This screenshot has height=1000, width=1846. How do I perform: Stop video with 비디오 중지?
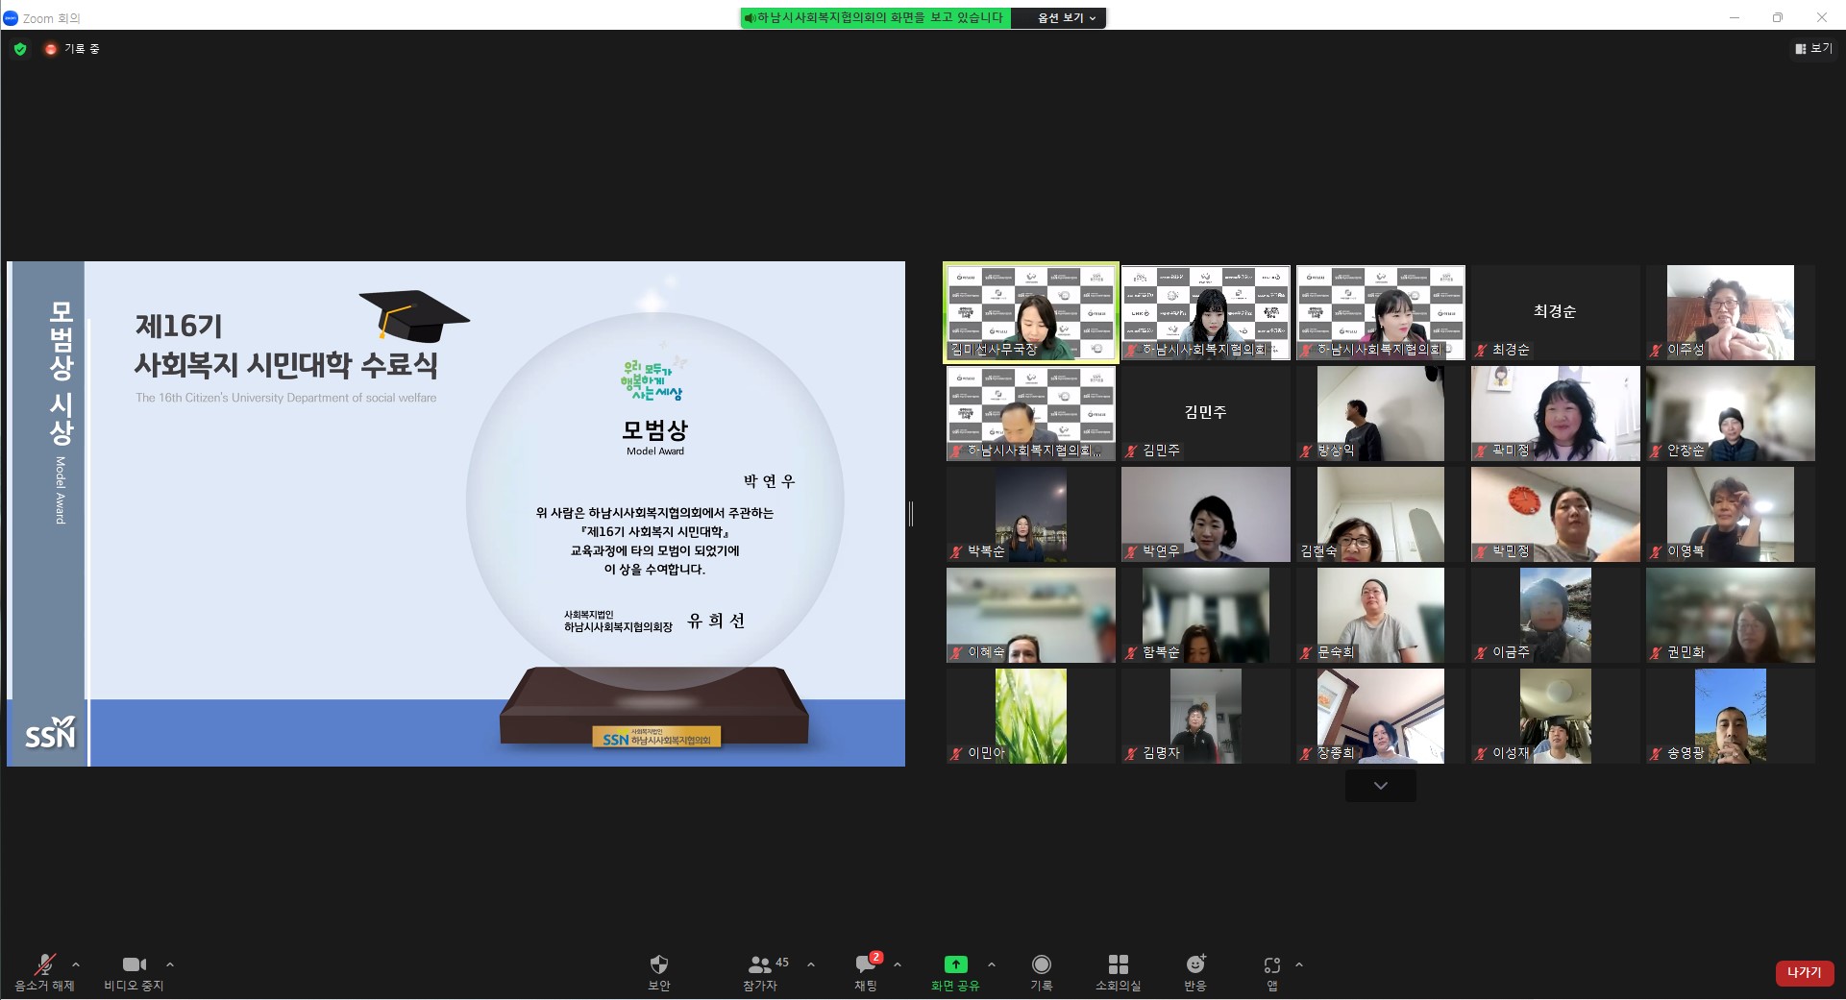[x=134, y=964]
